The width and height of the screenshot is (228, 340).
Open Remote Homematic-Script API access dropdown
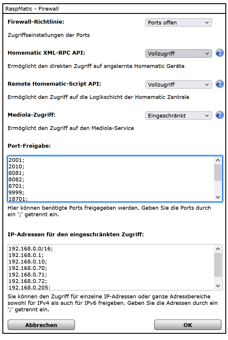click(x=179, y=84)
